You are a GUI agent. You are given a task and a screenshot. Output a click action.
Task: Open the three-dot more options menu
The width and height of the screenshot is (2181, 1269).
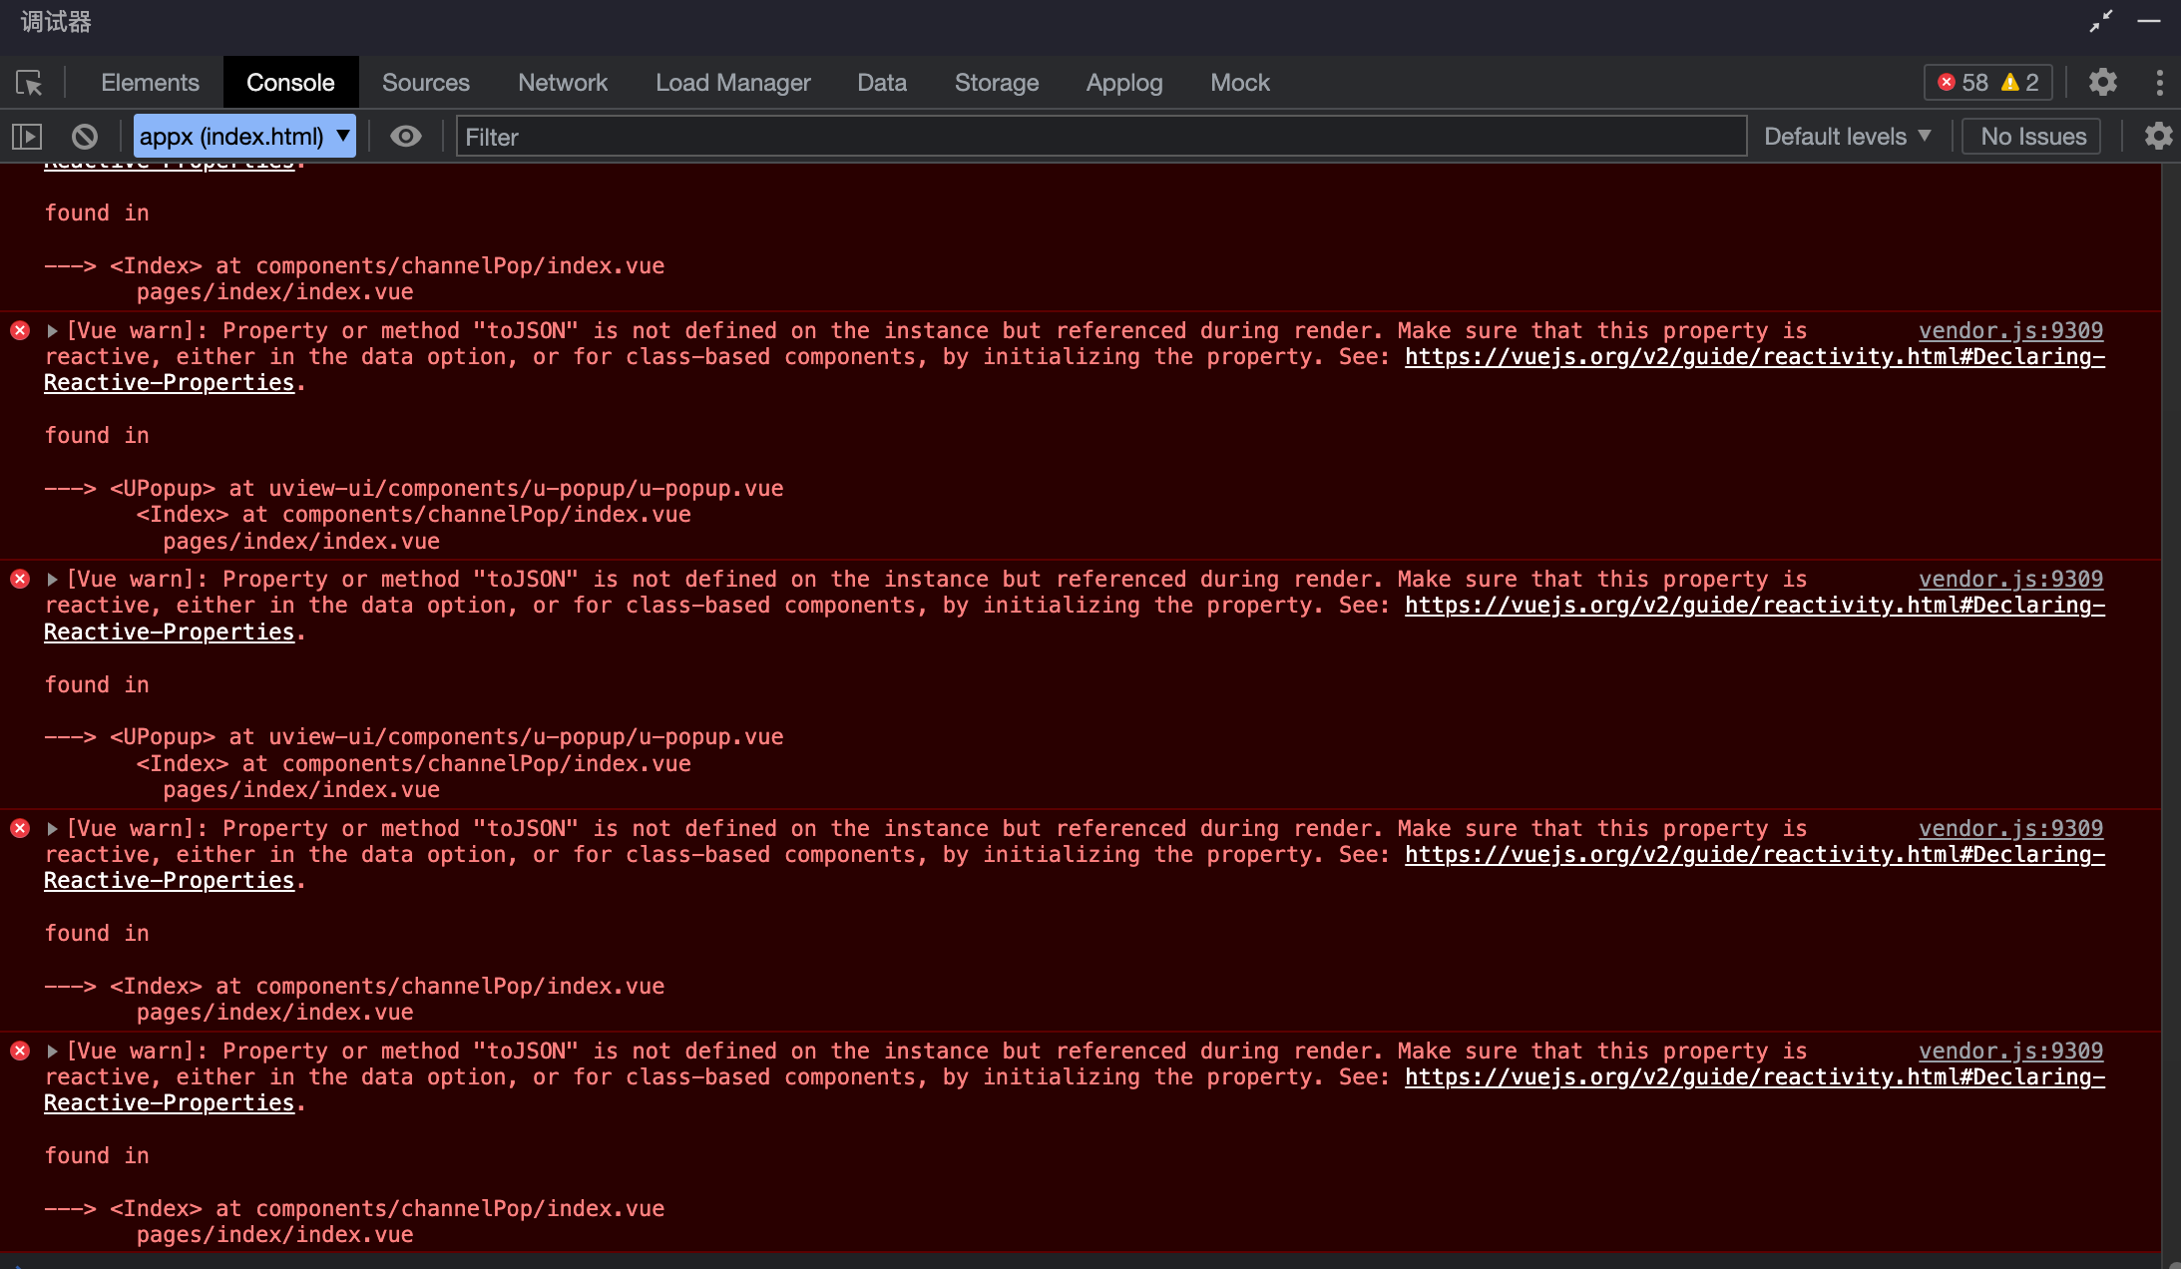[2159, 82]
